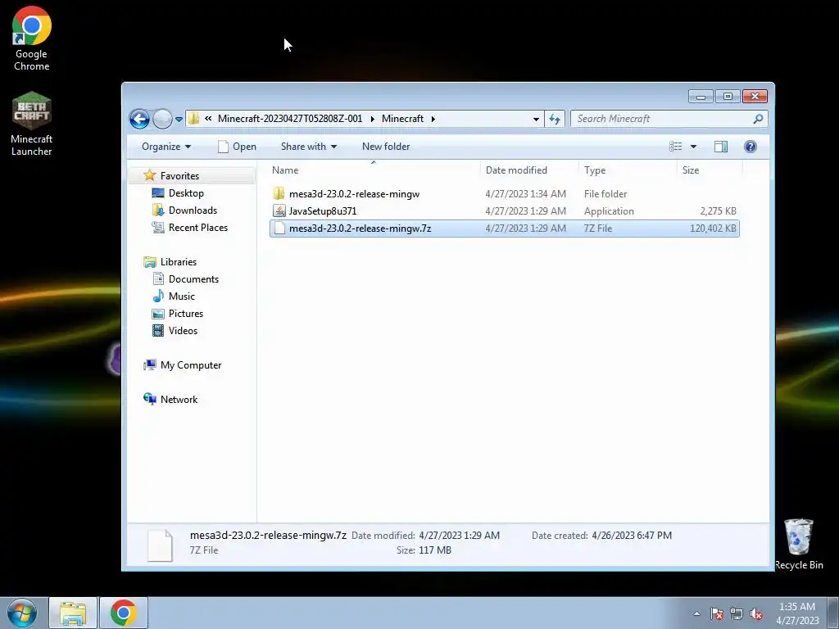This screenshot has height=629, width=839.
Task: Open the Google Chrome desktop shortcut
Action: pos(32,38)
